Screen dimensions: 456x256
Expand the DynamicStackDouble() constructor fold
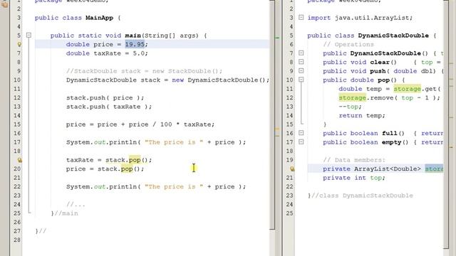click(301, 53)
